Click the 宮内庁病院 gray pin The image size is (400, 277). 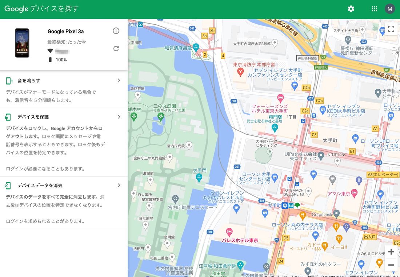coord(189,146)
